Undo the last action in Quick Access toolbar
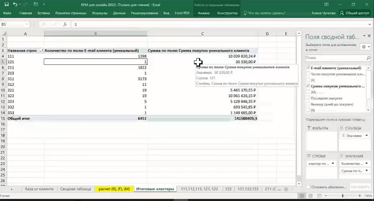This screenshot has height=201, width=374. tap(15, 4)
